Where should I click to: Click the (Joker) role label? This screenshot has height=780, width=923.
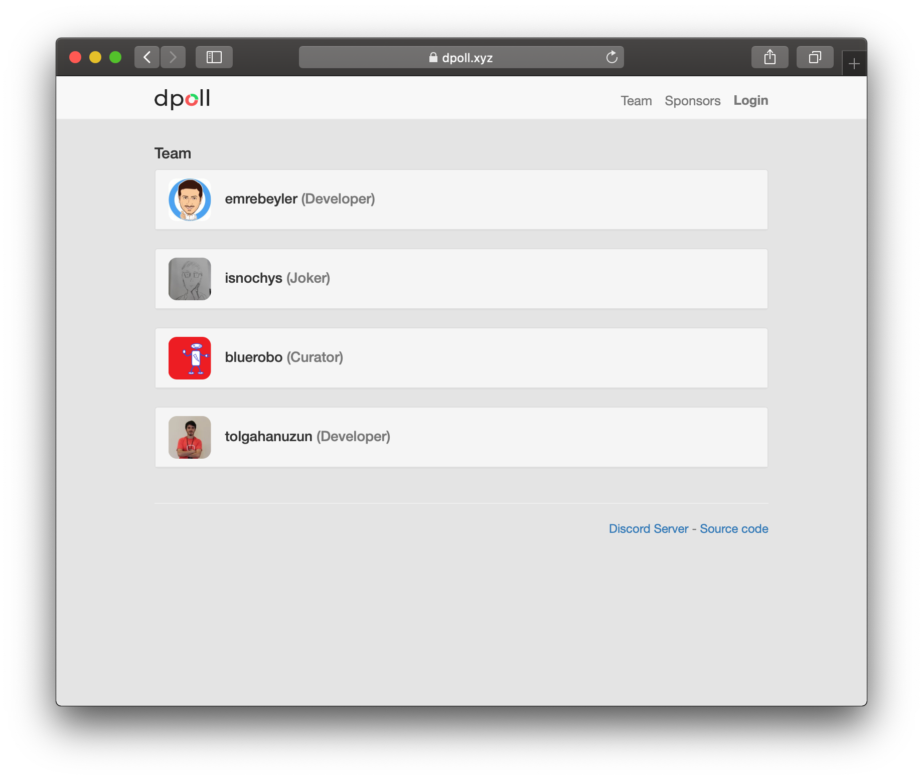(309, 278)
